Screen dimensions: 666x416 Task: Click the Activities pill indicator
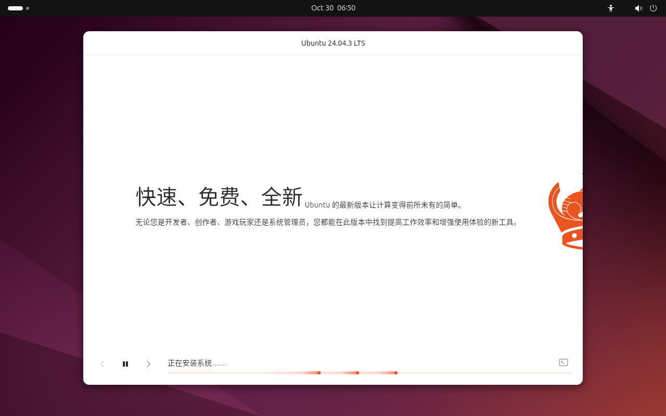(x=14, y=8)
